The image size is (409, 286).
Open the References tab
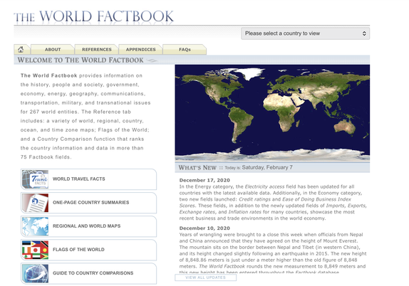pyautogui.click(x=97, y=50)
